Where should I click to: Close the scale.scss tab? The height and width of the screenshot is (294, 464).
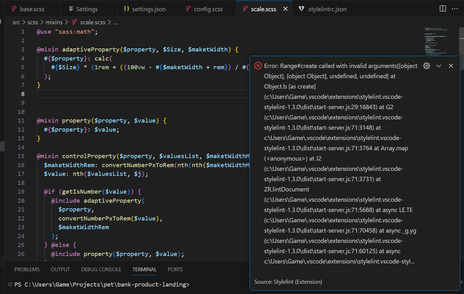[286, 9]
